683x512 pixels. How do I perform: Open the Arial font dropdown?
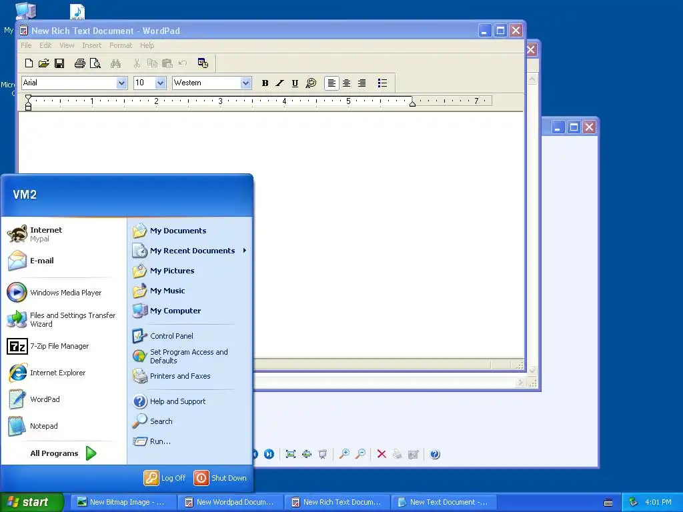[121, 83]
